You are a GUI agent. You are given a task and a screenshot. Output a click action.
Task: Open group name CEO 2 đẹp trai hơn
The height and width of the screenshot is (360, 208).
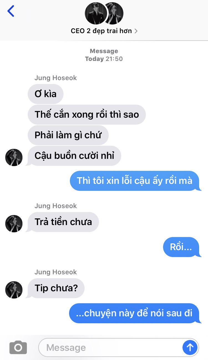[x=101, y=31]
